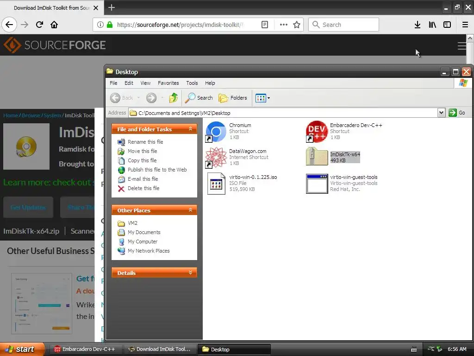Click the Firefox search field
Viewport: 474px width, 356px height.
tap(343, 25)
